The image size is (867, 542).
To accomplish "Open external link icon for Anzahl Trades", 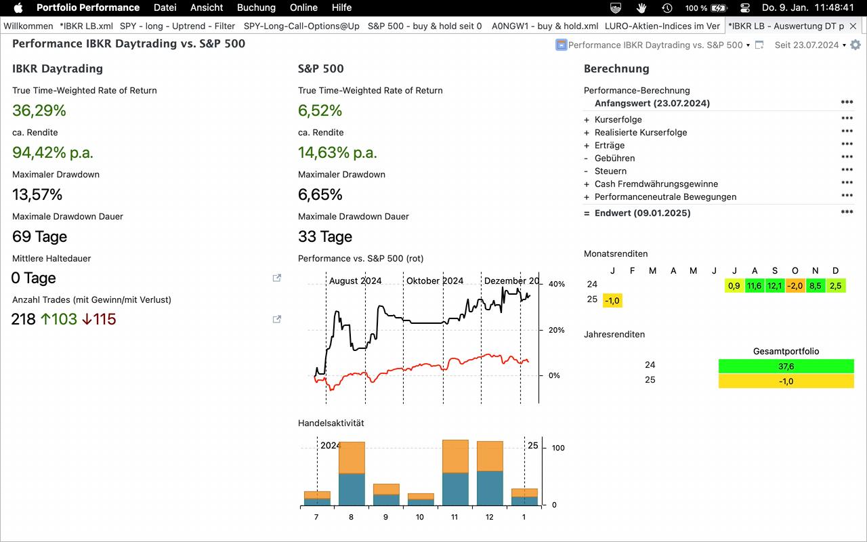I will click(276, 319).
